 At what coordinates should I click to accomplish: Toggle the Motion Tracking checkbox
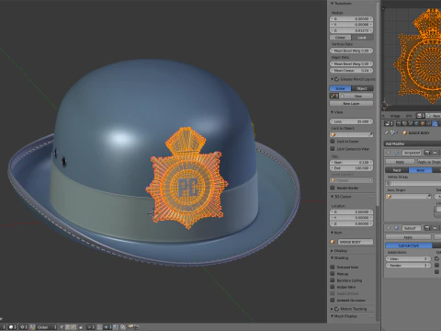click(337, 309)
